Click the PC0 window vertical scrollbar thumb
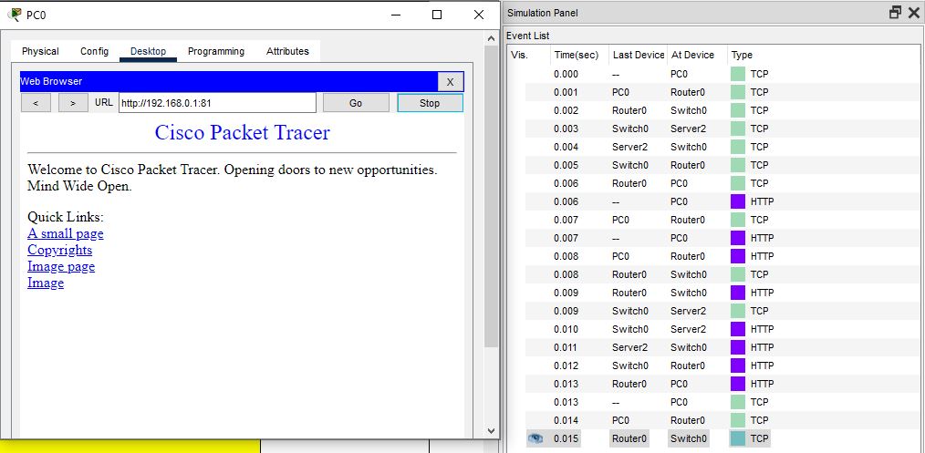 pos(492,196)
